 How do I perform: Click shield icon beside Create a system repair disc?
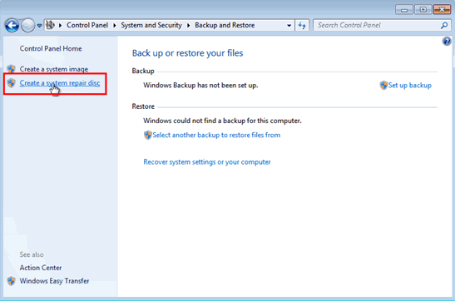pyautogui.click(x=12, y=83)
